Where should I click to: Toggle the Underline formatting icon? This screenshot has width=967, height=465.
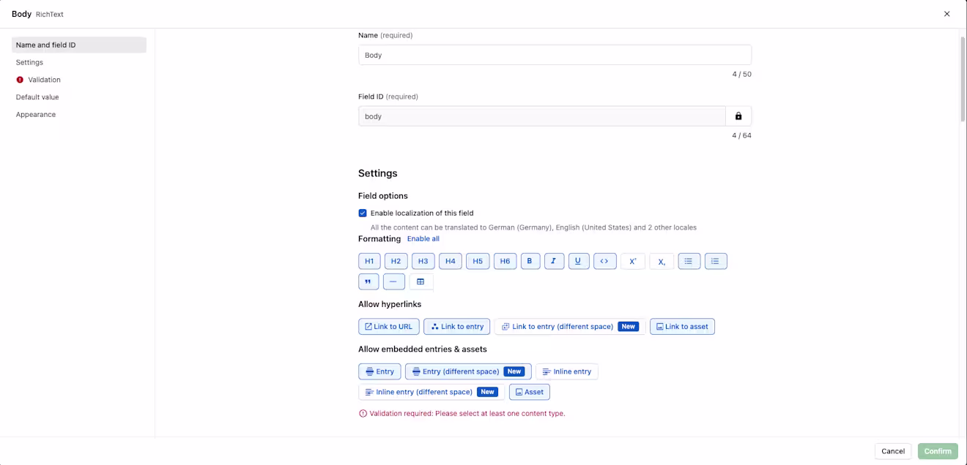tap(579, 261)
